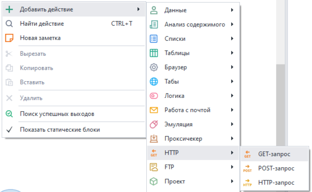Screen dimensions: 312x192
Task: Click the Эмуляция mouse icon
Action: pos(154,124)
